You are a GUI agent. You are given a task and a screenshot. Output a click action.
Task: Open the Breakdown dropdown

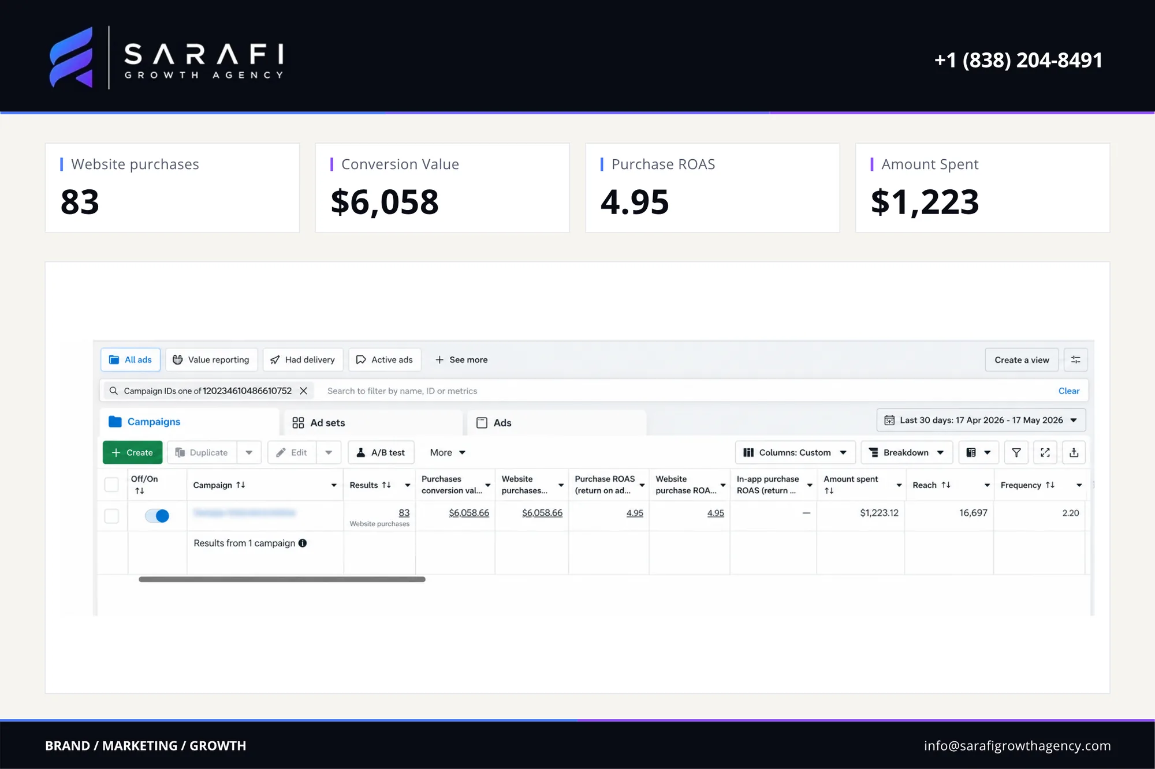click(907, 452)
